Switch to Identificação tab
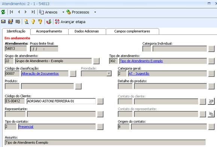 coord(16,31)
